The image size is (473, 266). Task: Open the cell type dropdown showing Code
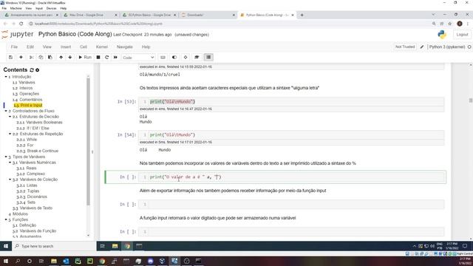point(138,58)
